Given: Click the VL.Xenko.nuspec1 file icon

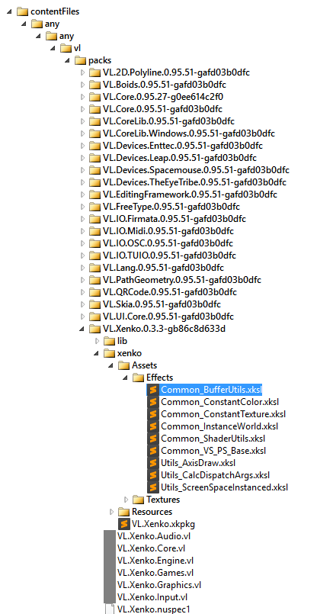Looking at the screenshot, I should coord(110,609).
